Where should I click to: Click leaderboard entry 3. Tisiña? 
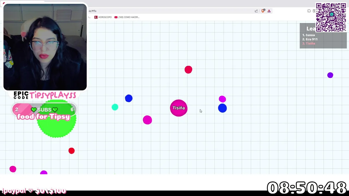coord(308,44)
